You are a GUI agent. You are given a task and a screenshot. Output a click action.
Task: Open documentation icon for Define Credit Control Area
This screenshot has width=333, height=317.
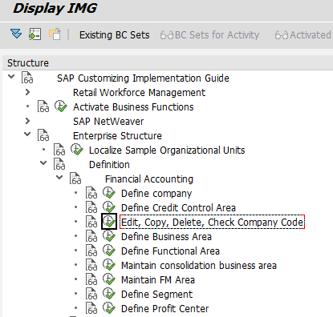[91, 207]
